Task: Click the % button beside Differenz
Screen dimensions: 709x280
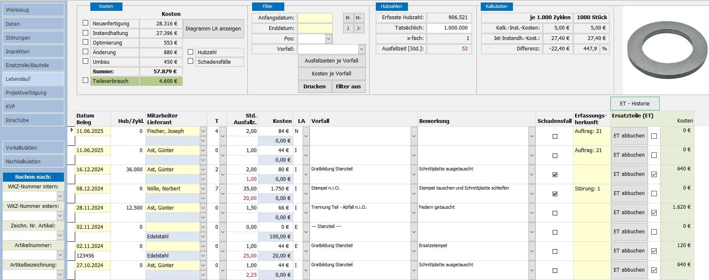Action: (604, 49)
